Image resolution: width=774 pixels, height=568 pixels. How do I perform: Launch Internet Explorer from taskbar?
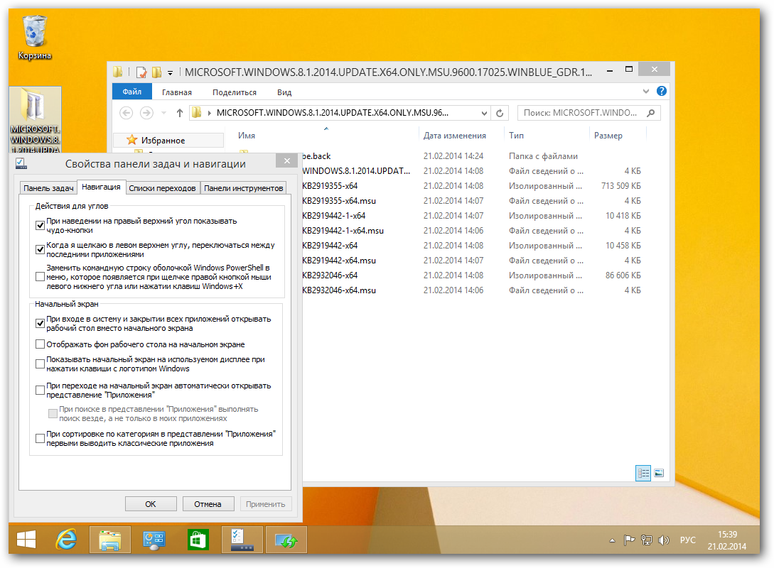(66, 540)
